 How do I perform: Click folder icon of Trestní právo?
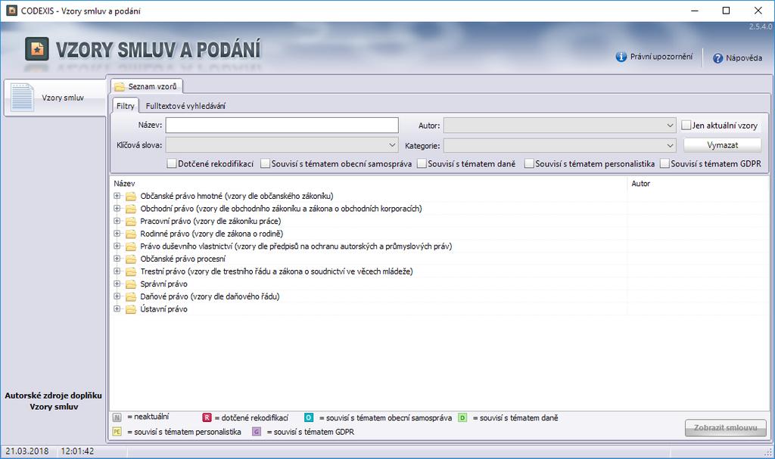point(130,271)
